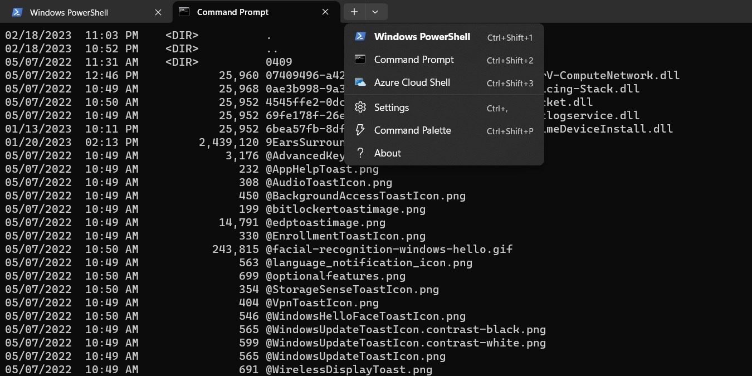
Task: Click the plus button to open new tab
Action: click(355, 11)
